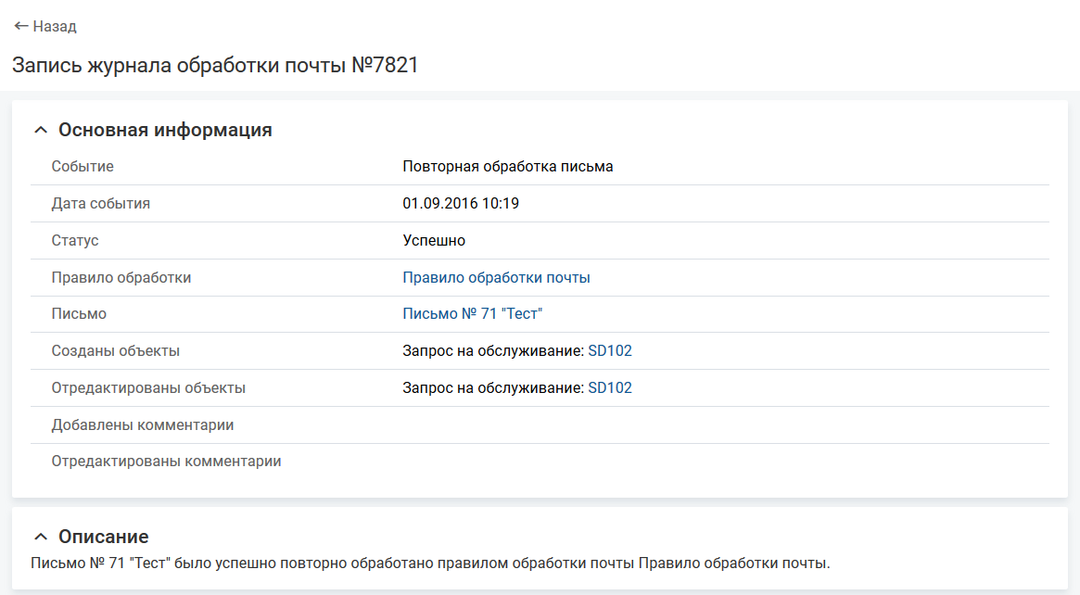
Task: Click the description text about Письмо № 71
Action: tap(430, 563)
